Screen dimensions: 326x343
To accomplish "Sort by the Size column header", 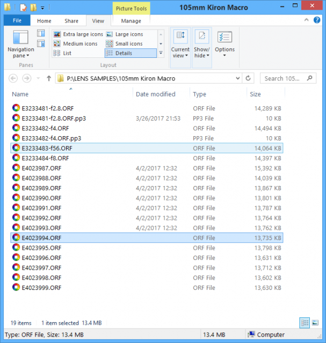I will coord(256,94).
